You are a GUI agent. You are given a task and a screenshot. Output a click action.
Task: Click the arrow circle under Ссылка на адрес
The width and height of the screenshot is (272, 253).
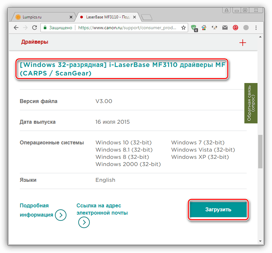tap(84, 222)
